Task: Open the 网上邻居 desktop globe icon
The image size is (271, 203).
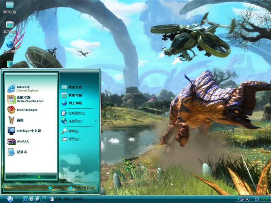Action: pos(10,47)
